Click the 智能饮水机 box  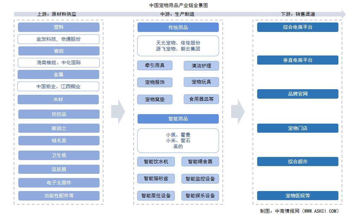tap(156, 162)
